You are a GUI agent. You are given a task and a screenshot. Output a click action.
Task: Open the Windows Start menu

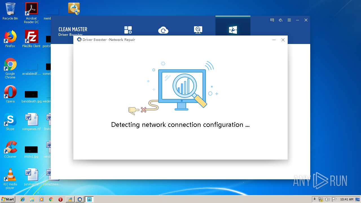click(x=8, y=199)
